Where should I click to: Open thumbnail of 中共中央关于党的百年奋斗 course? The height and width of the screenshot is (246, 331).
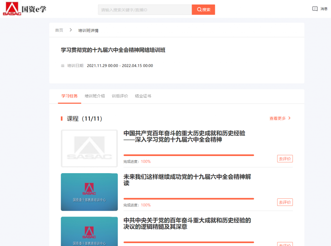pos(89,231)
